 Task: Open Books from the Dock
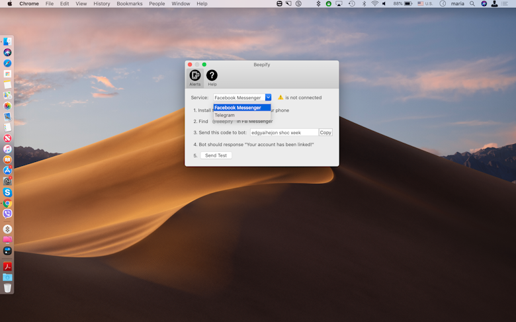7,160
